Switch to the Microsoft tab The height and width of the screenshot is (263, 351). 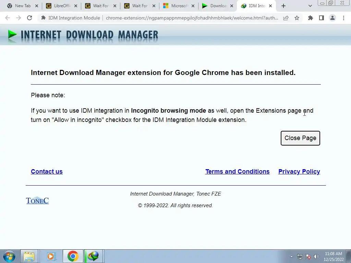pos(179,6)
